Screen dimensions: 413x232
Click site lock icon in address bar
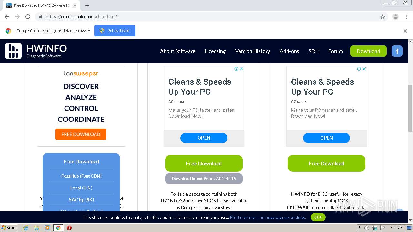40,17
